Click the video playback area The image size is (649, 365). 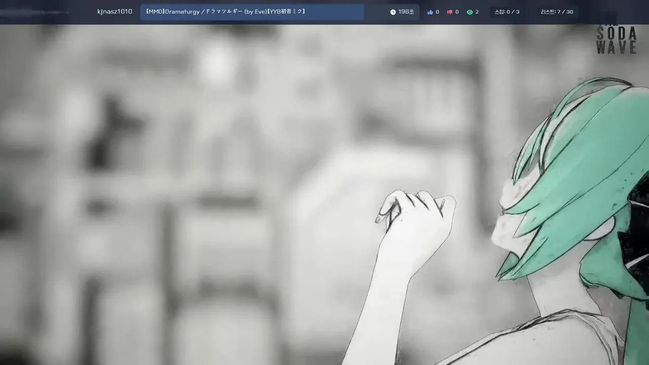tap(324, 195)
